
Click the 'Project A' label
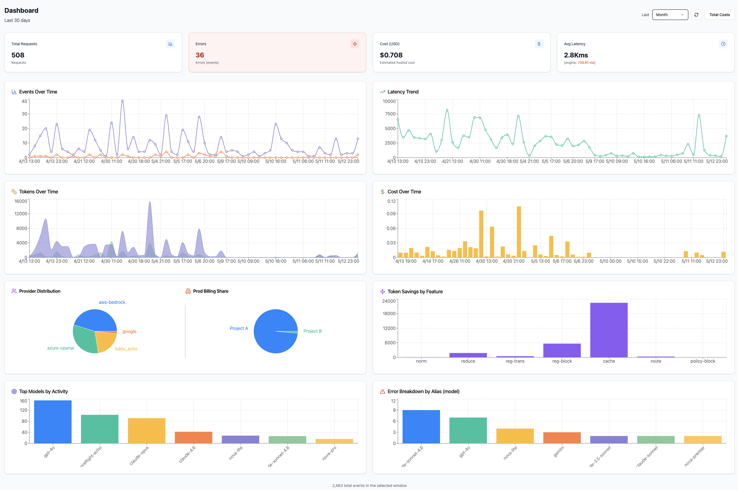point(239,328)
